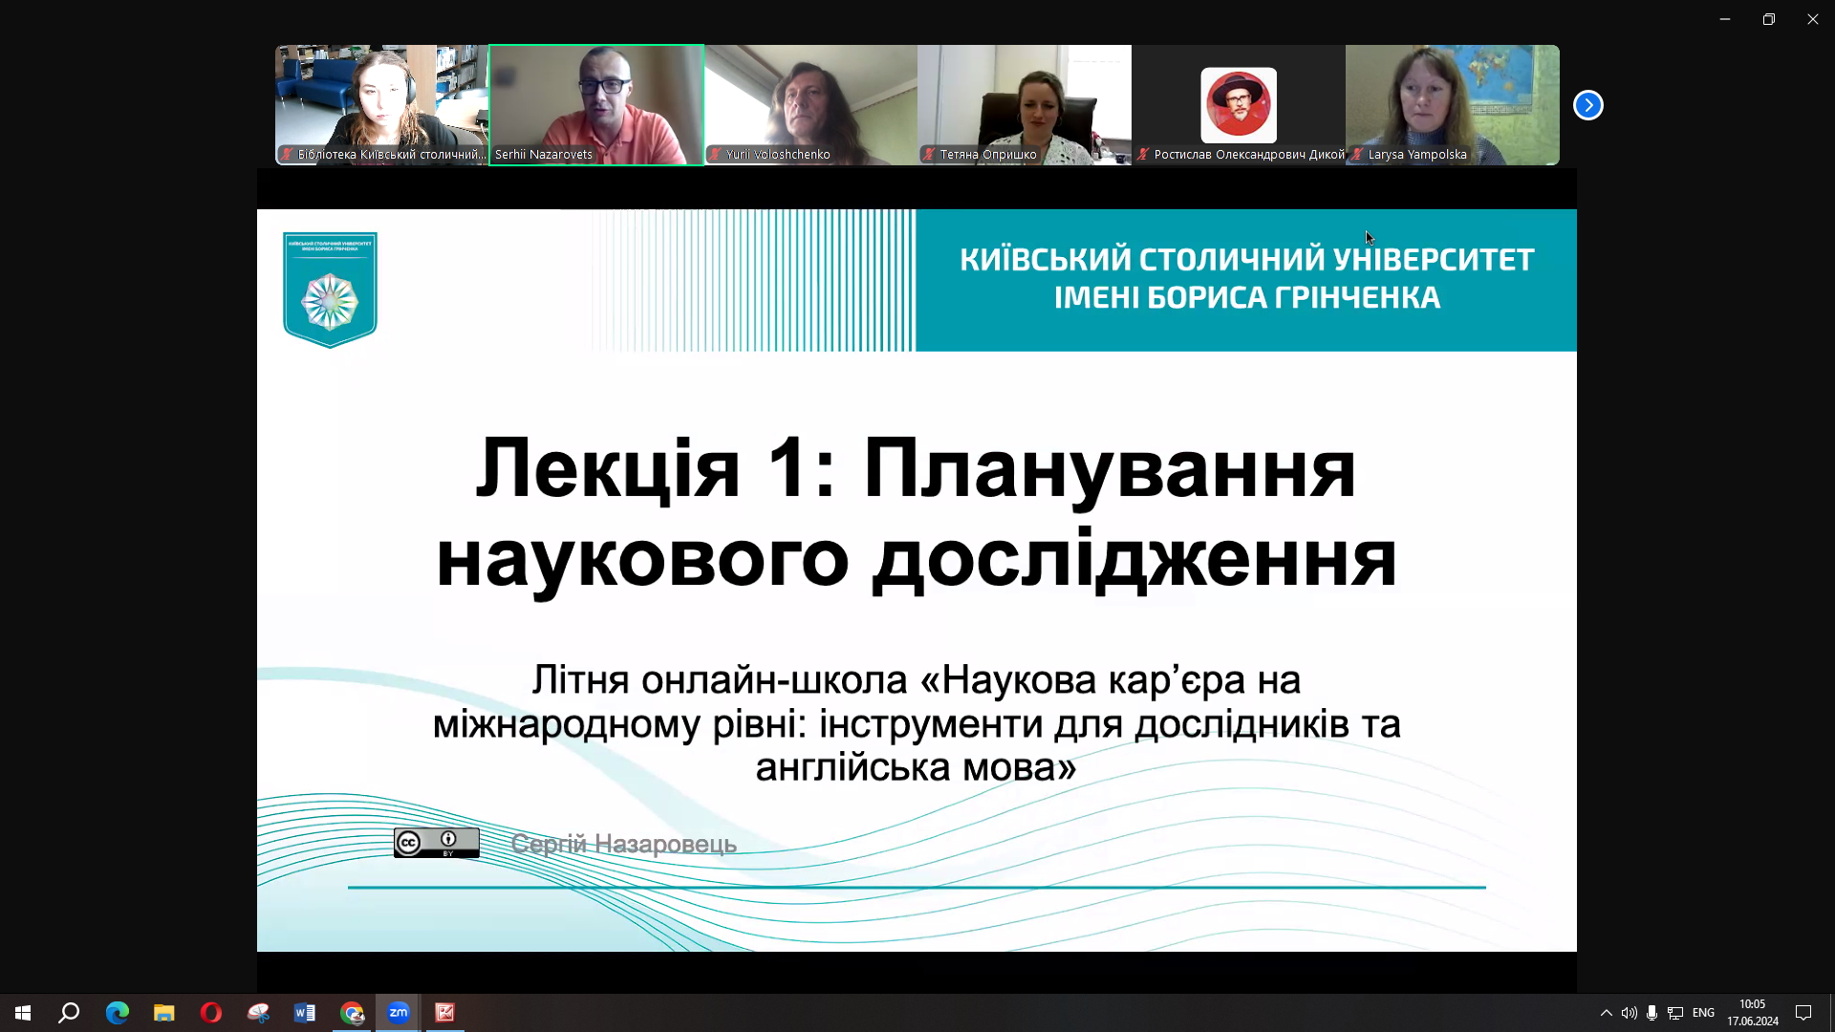This screenshot has width=1835, height=1032.
Task: Open Zoom from the taskbar
Action: tap(399, 1012)
